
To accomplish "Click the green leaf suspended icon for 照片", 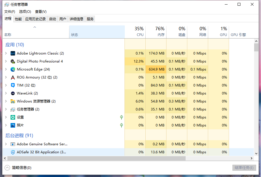I will (x=122, y=125).
